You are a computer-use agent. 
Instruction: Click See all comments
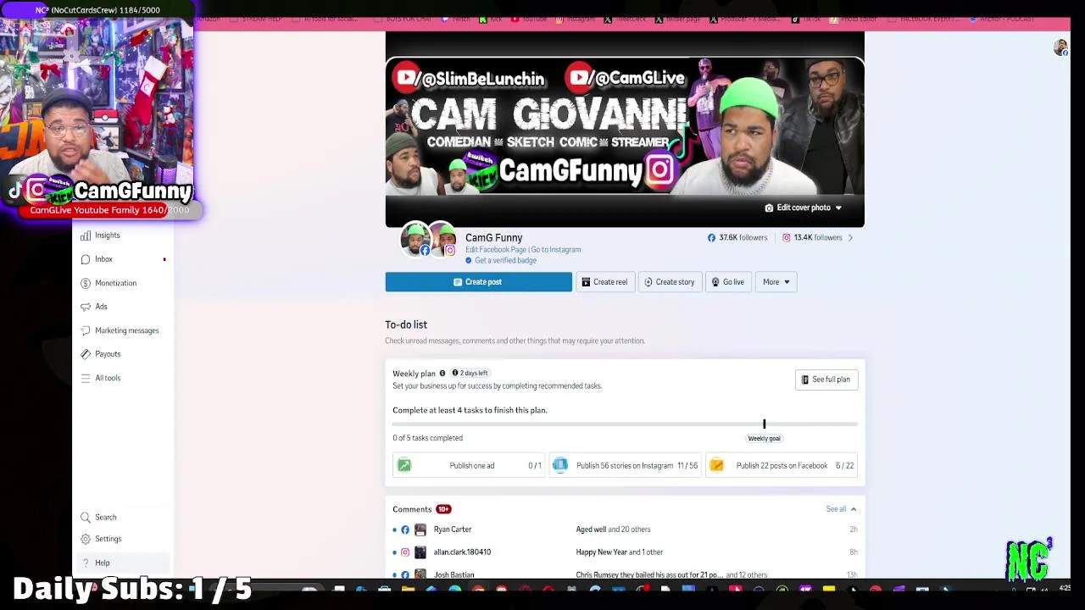point(836,509)
